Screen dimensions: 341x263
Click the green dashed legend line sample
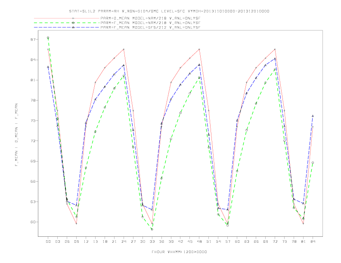[67, 23]
